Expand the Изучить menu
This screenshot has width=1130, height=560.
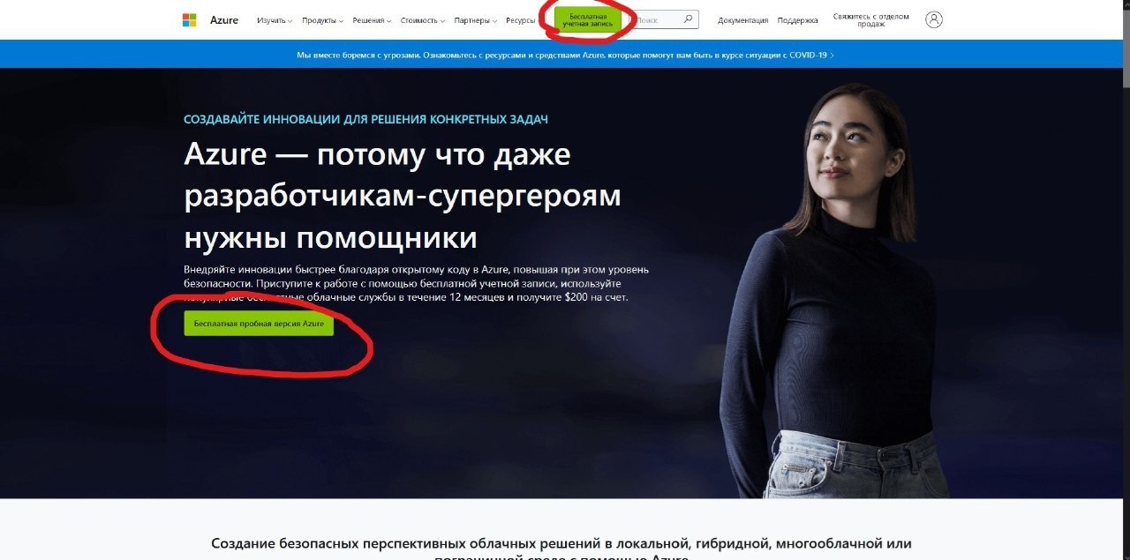pyautogui.click(x=275, y=20)
